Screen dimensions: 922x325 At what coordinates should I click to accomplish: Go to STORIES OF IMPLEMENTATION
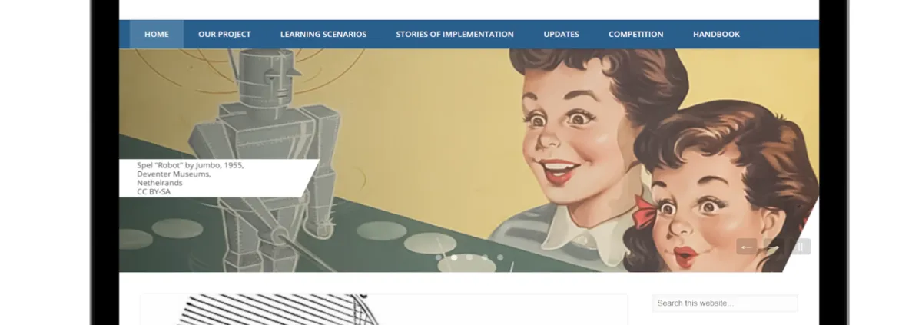coord(455,34)
